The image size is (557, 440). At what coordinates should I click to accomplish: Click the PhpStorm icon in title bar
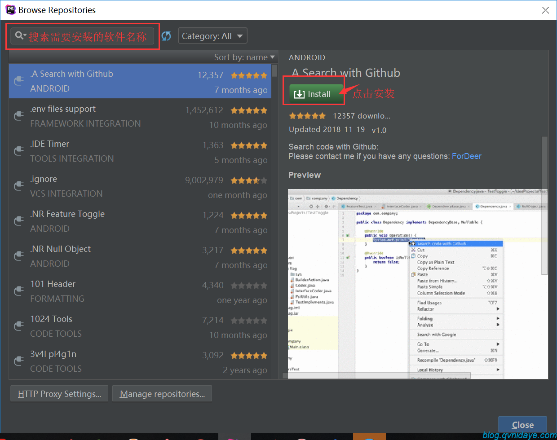click(x=10, y=9)
